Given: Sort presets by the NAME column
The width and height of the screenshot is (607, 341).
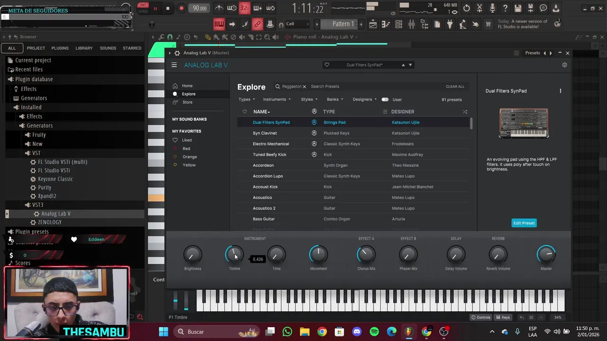Looking at the screenshot, I should (x=261, y=112).
